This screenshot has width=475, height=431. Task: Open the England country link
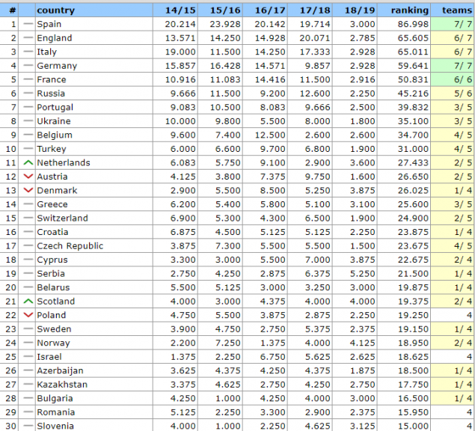click(55, 38)
